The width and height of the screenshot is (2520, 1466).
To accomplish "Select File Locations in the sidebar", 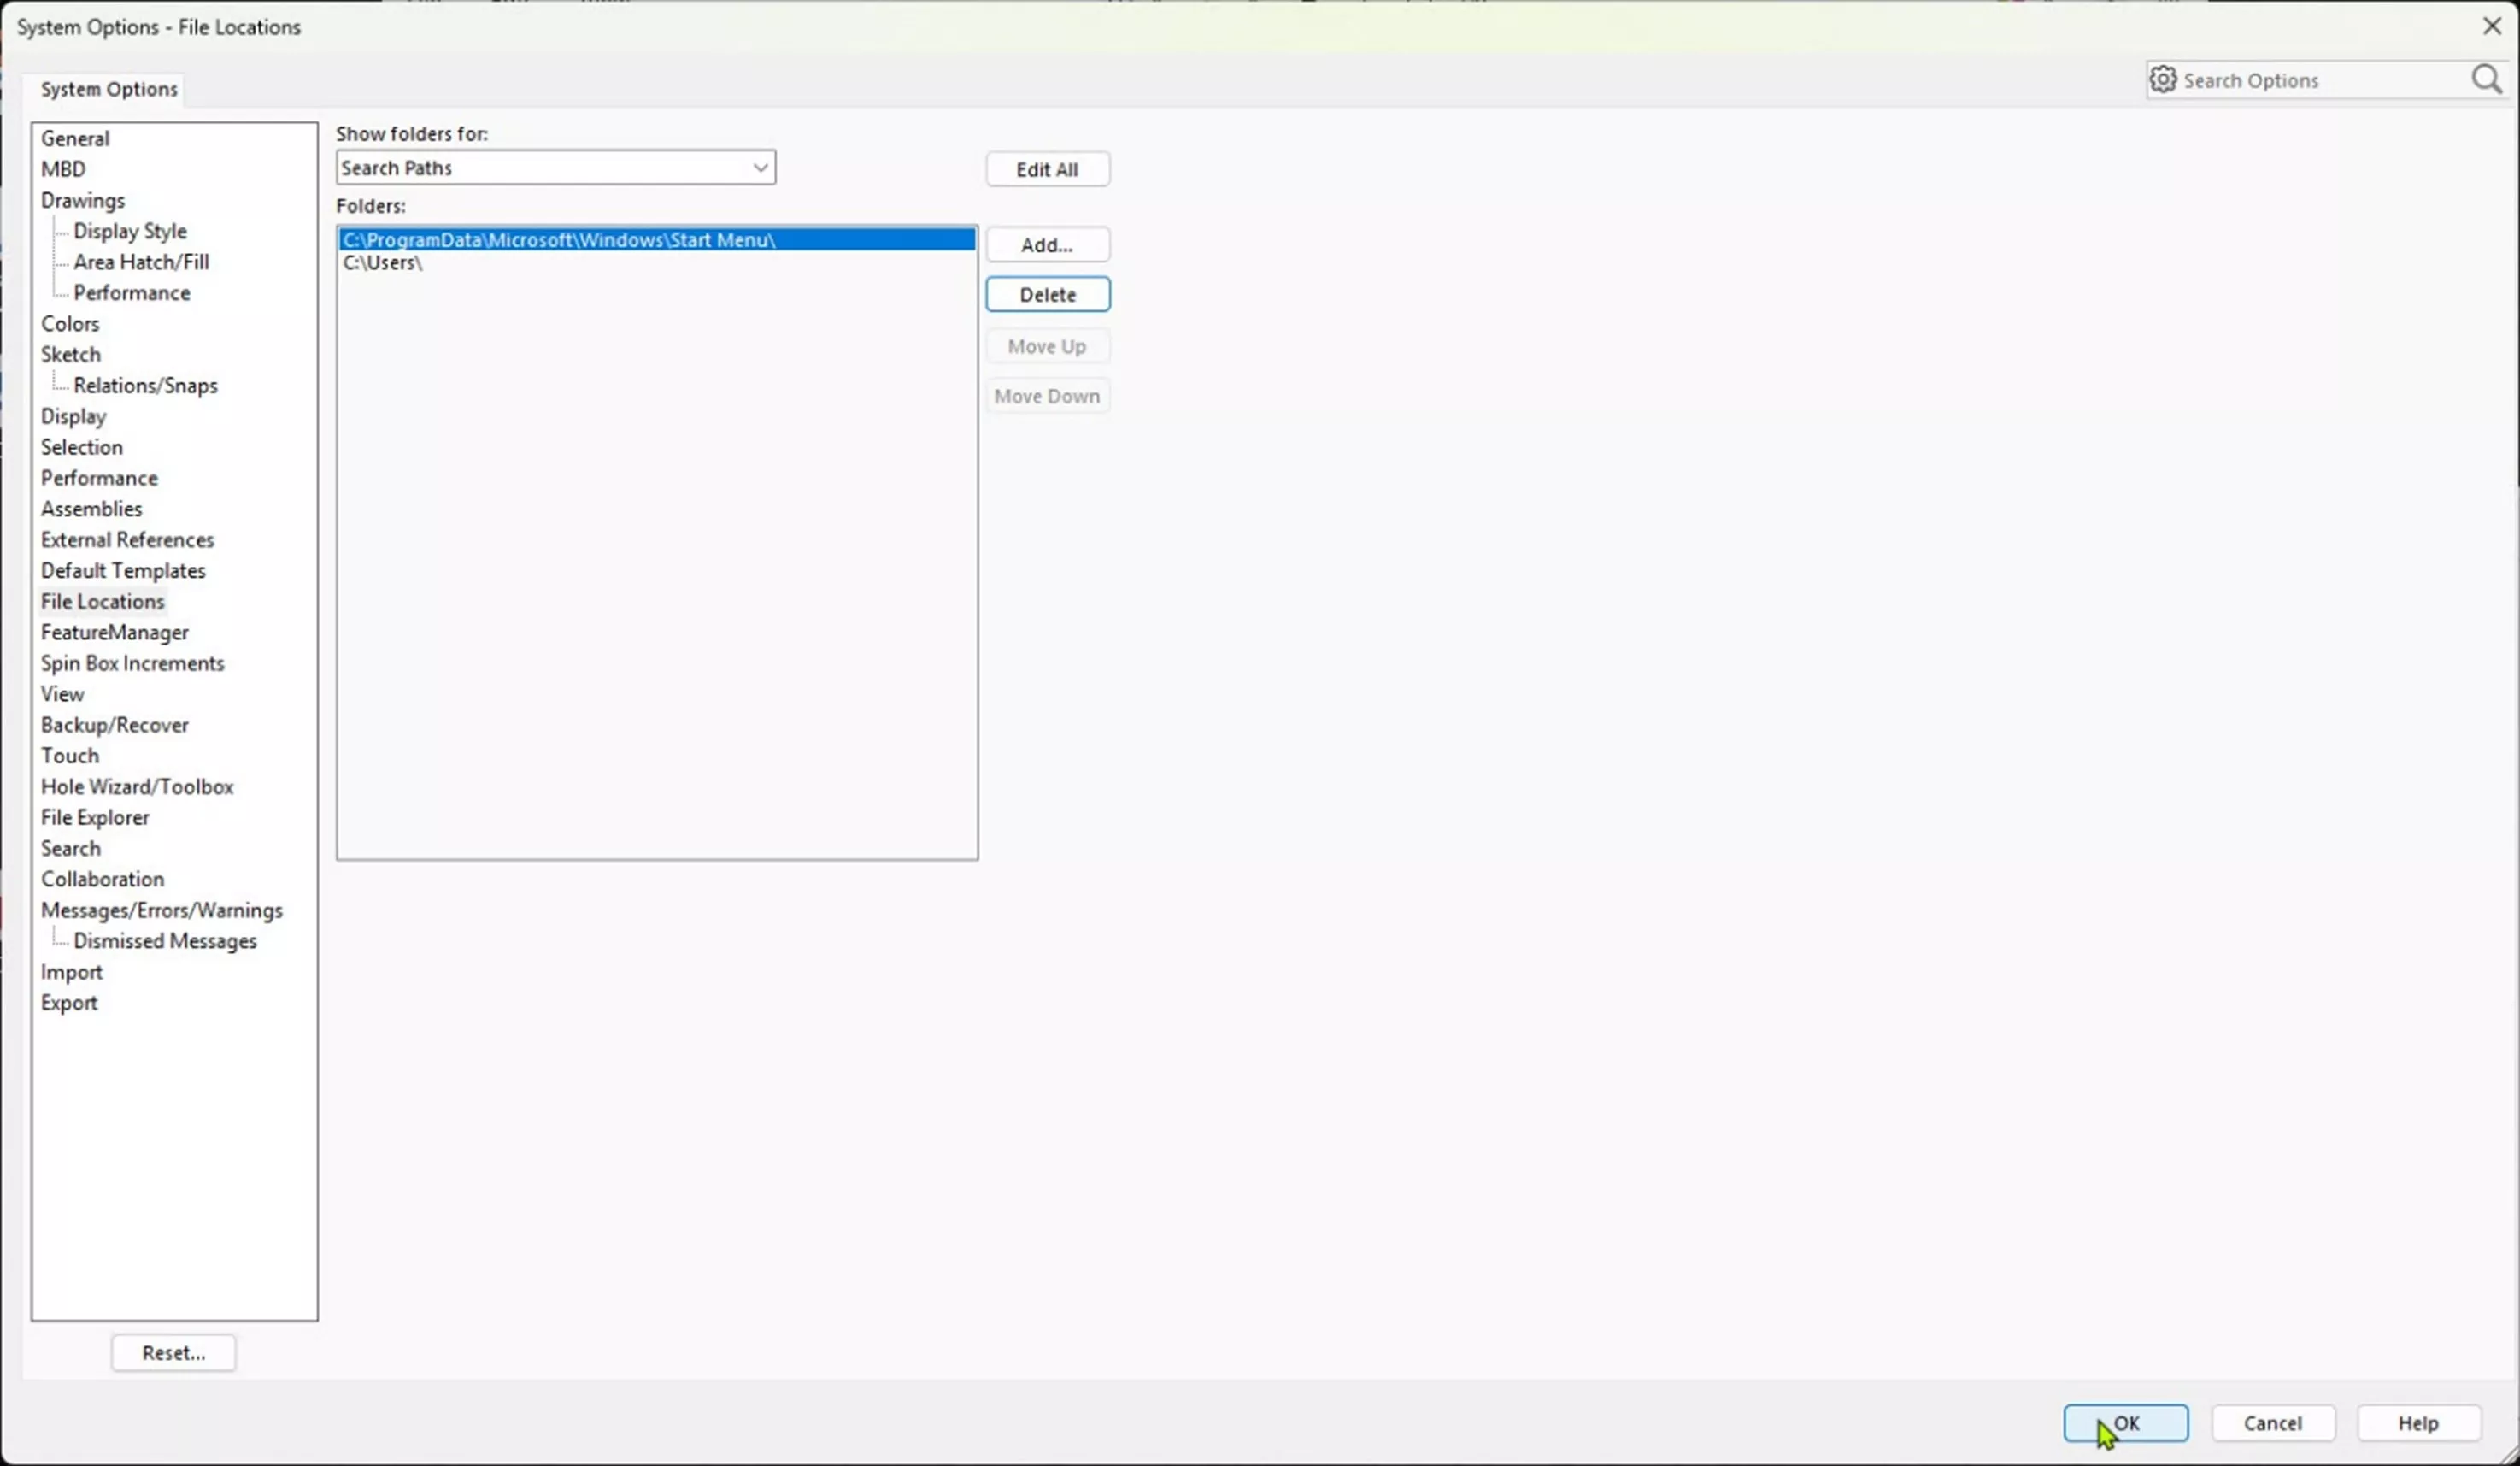I will [103, 601].
